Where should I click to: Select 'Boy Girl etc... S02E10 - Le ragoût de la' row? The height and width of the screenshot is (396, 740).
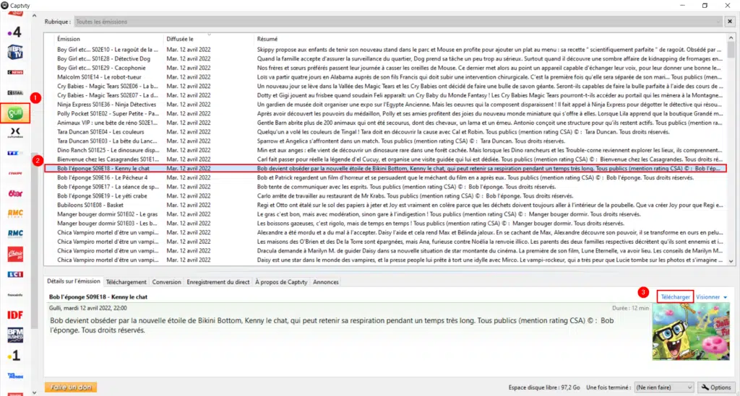point(385,50)
